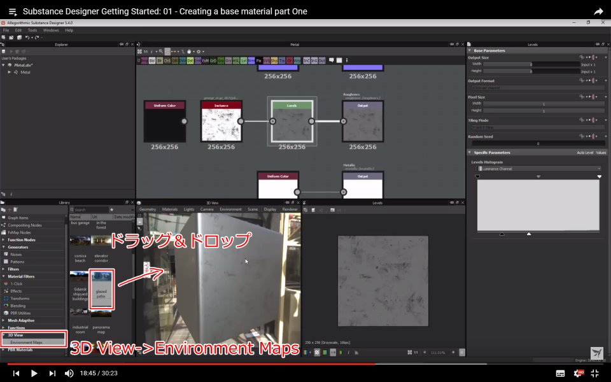
Task: Toggle favorites star in Library search
Action: point(112,209)
